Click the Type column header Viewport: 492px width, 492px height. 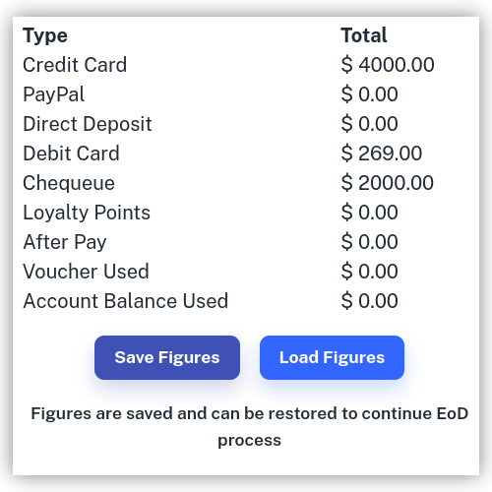click(45, 35)
